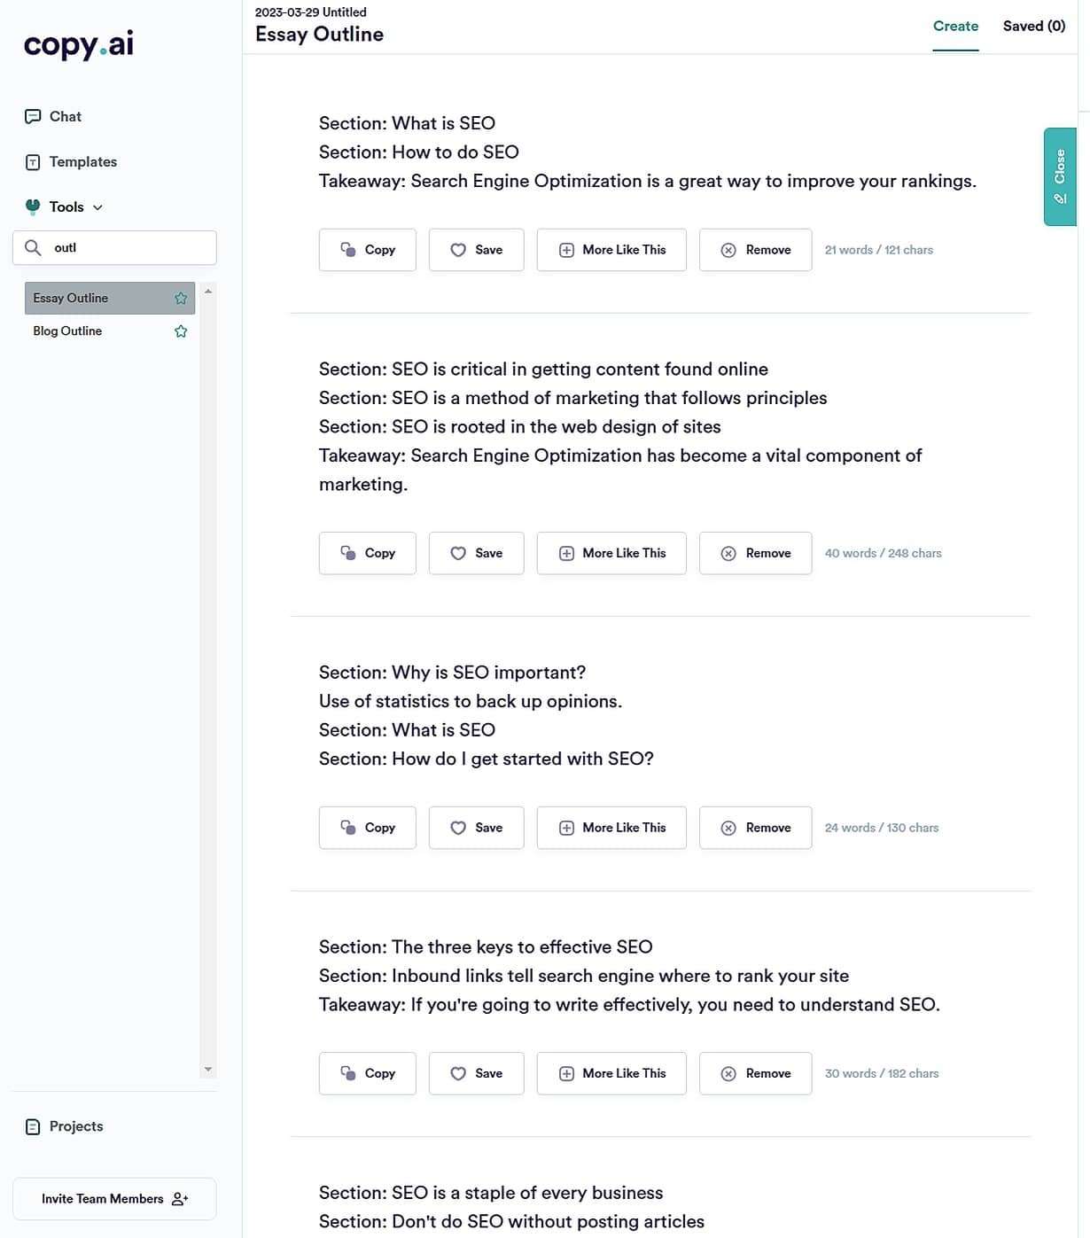The width and height of the screenshot is (1090, 1238).
Task: Invite Team Members button
Action: (114, 1199)
